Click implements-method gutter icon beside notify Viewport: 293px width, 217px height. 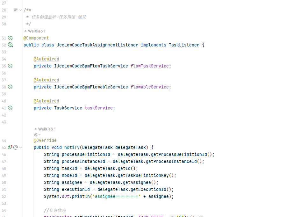tap(10, 147)
